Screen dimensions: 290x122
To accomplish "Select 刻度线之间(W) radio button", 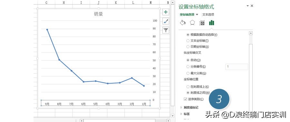I will (x=188, y=93).
